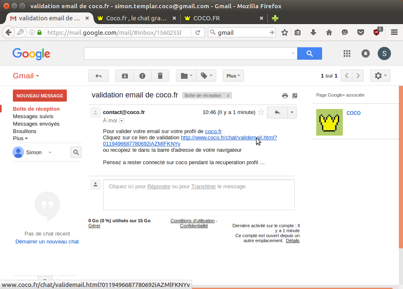This screenshot has width=403, height=289.
Task: Remove the Boîte de réception label
Action: (228, 95)
